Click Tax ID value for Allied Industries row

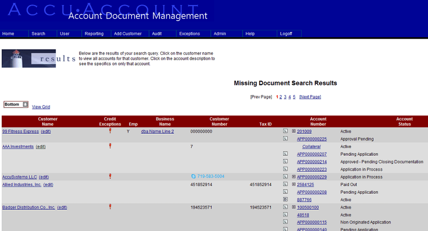click(x=260, y=185)
